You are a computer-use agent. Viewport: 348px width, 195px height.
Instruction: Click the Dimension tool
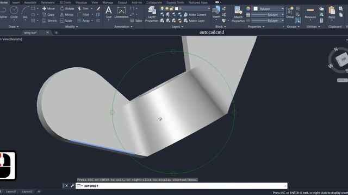click(x=121, y=12)
